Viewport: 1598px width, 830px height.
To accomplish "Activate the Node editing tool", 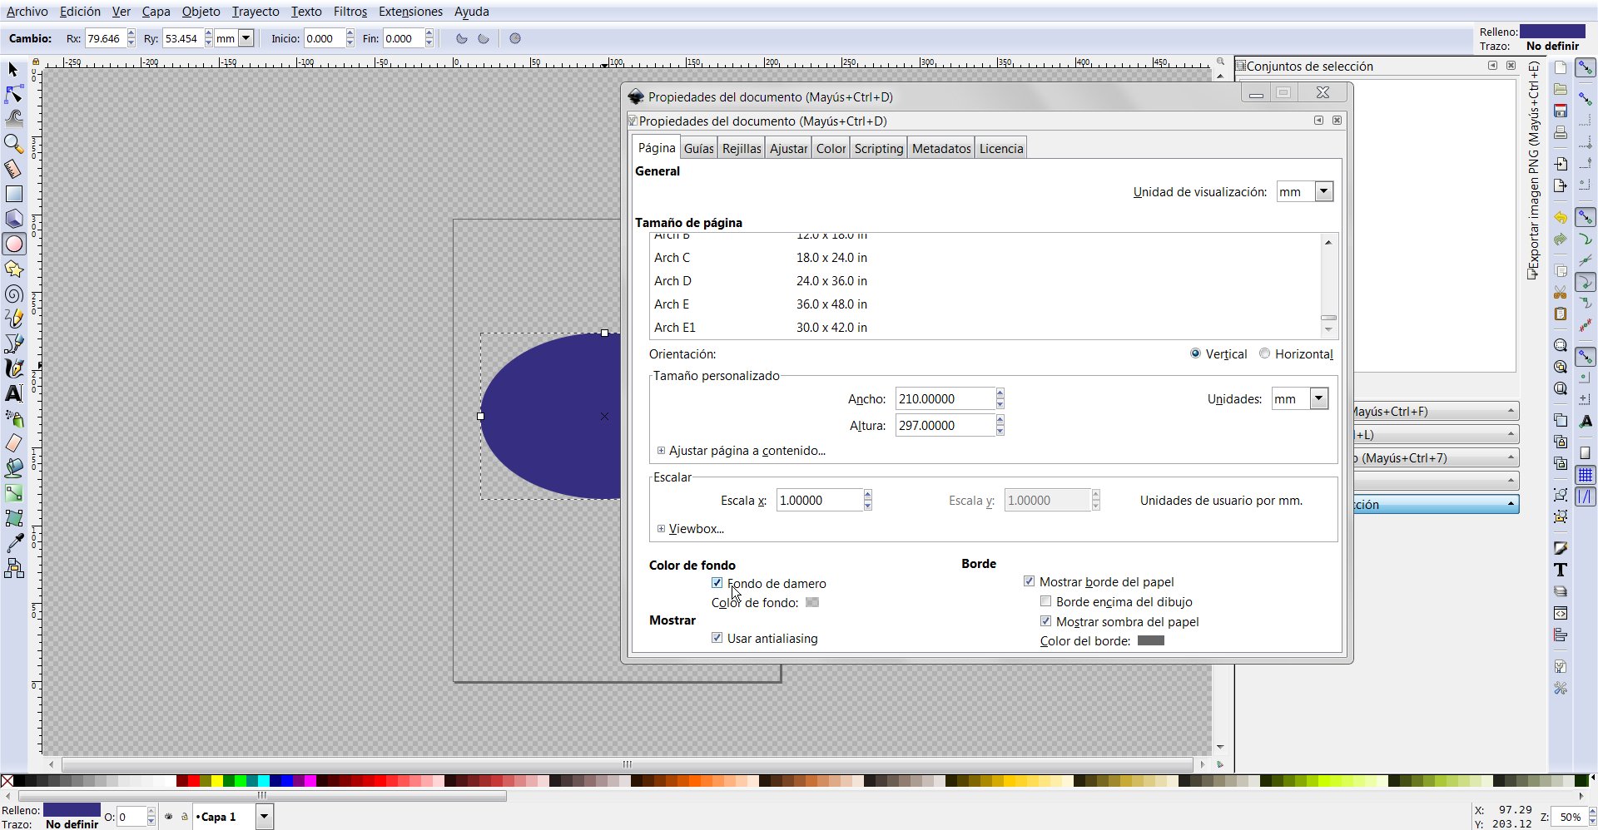I will pyautogui.click(x=14, y=94).
